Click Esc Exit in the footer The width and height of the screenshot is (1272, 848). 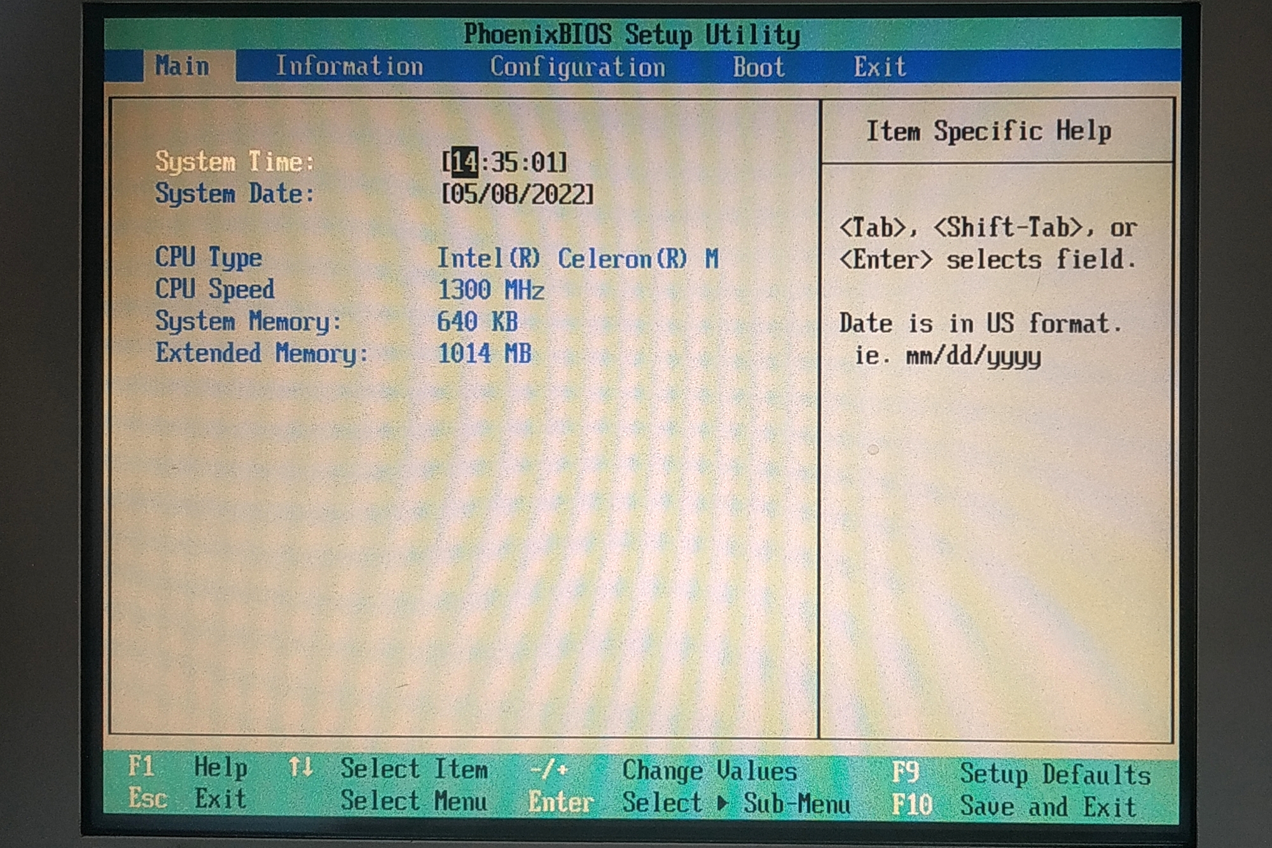[x=148, y=798]
